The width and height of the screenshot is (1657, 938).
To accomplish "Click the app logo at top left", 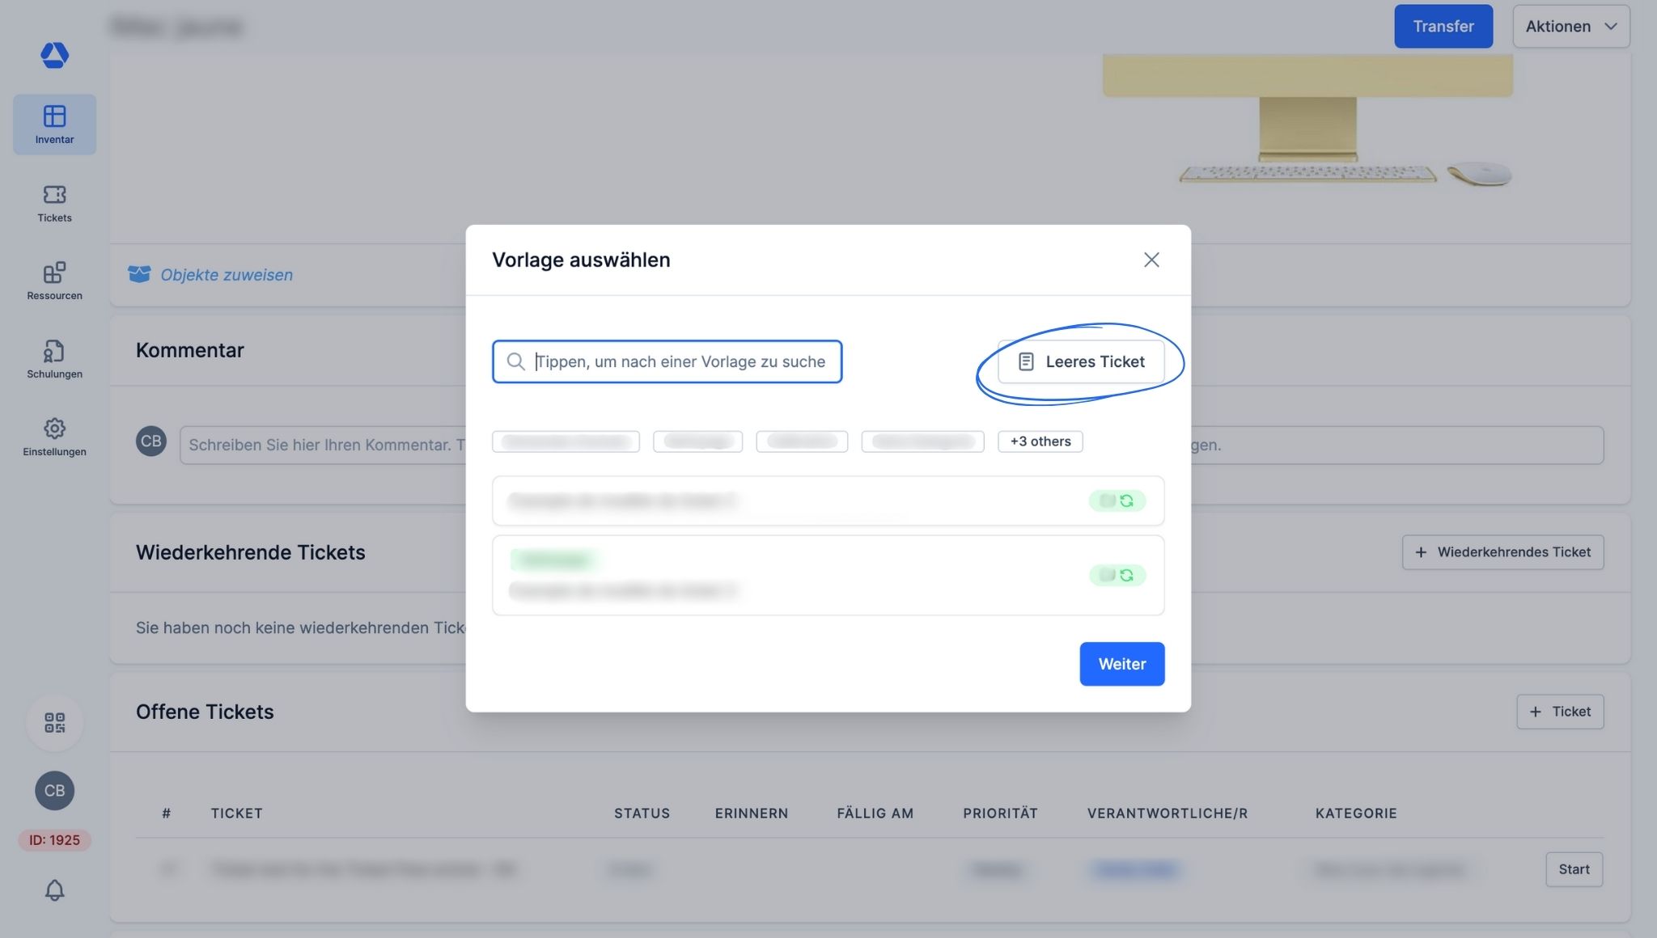I will pyautogui.click(x=54, y=55).
